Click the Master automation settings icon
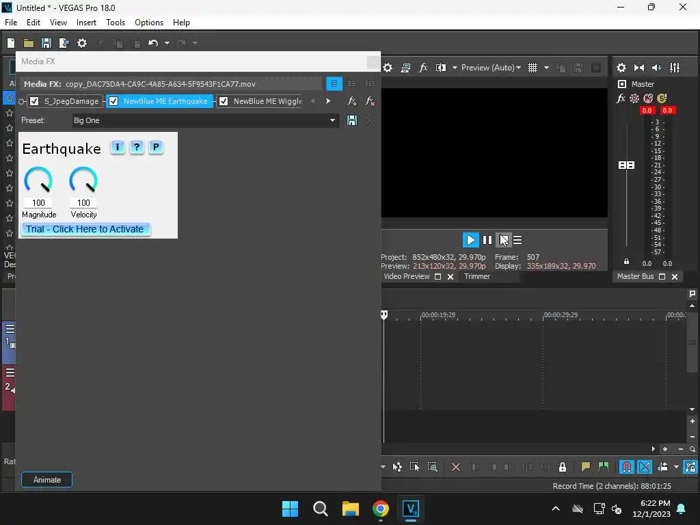The image size is (700, 525). pyautogui.click(x=634, y=98)
